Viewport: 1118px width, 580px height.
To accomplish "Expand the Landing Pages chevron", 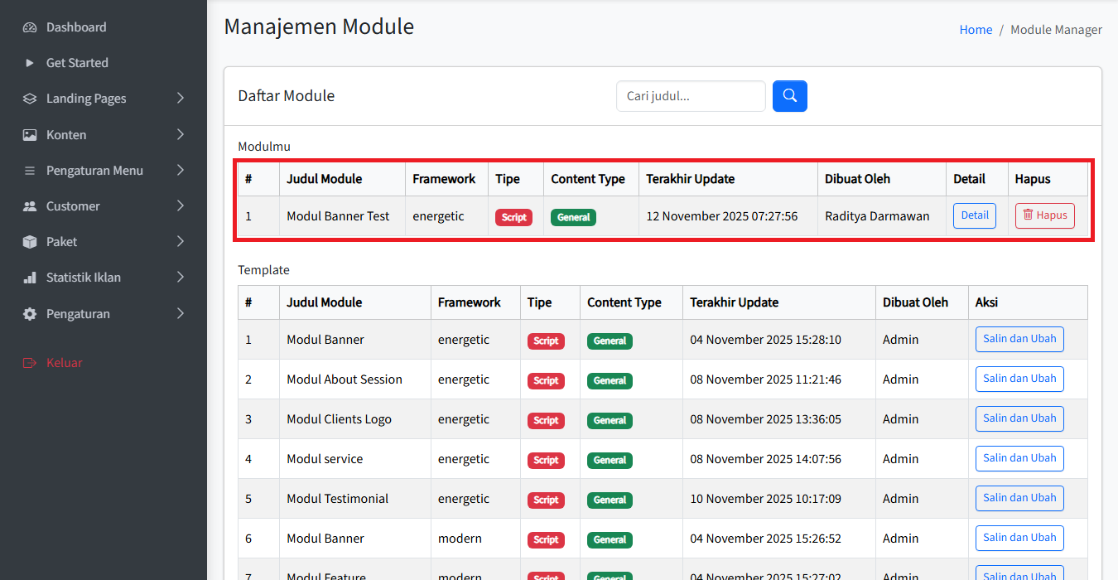I will point(181,99).
